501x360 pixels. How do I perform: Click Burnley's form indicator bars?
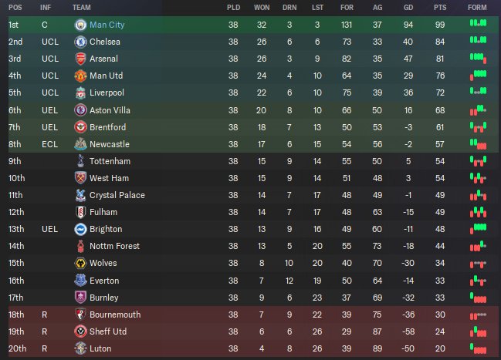478,298
